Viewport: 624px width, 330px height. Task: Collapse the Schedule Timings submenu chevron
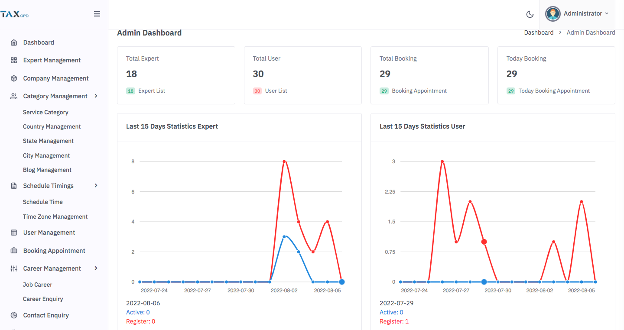click(96, 185)
